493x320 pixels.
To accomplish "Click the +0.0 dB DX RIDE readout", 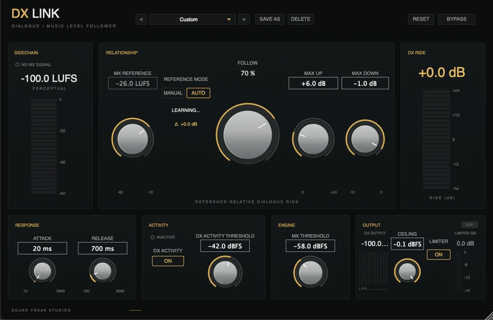I will pyautogui.click(x=442, y=73).
